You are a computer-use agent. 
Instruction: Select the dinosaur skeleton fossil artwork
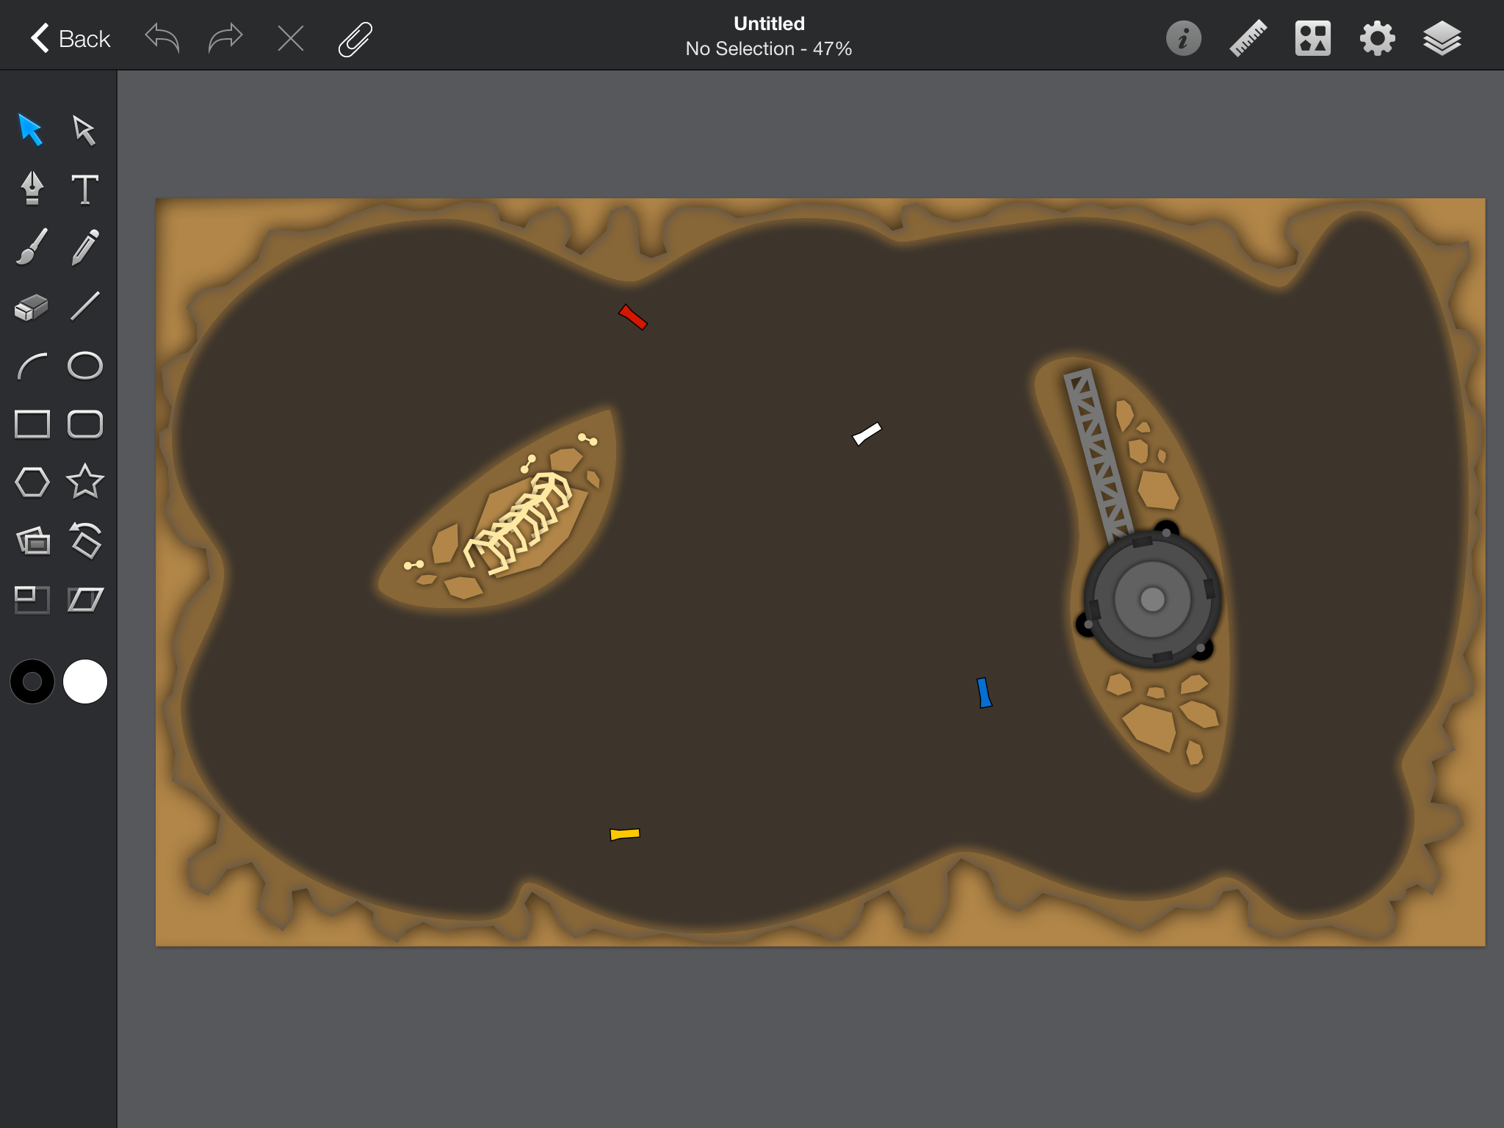tap(518, 523)
